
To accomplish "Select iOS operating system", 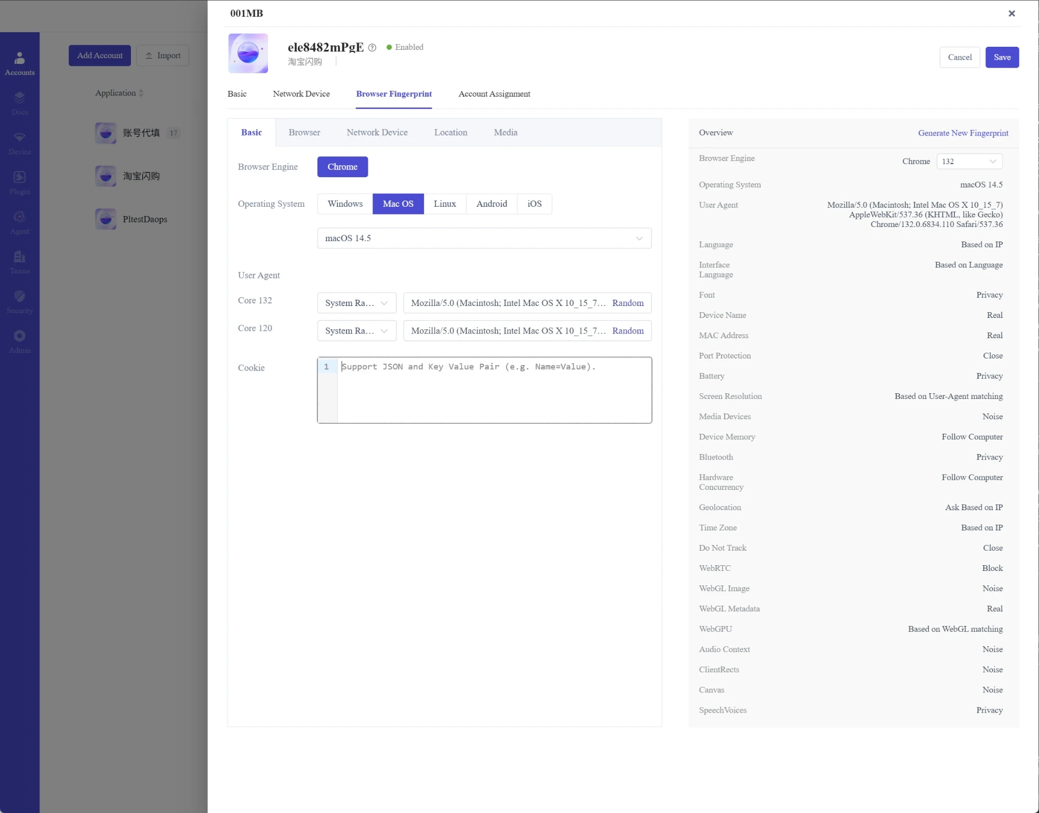I will (x=535, y=204).
